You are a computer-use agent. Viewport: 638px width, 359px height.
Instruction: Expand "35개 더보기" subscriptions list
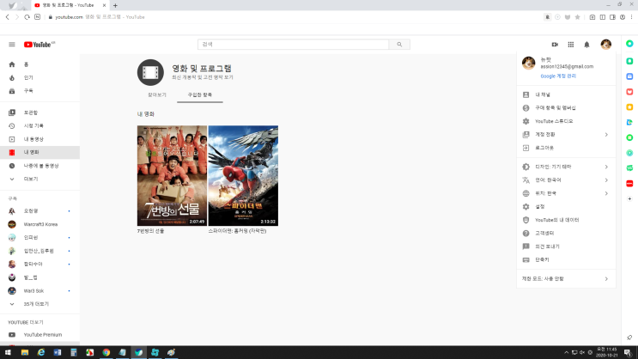point(39,304)
